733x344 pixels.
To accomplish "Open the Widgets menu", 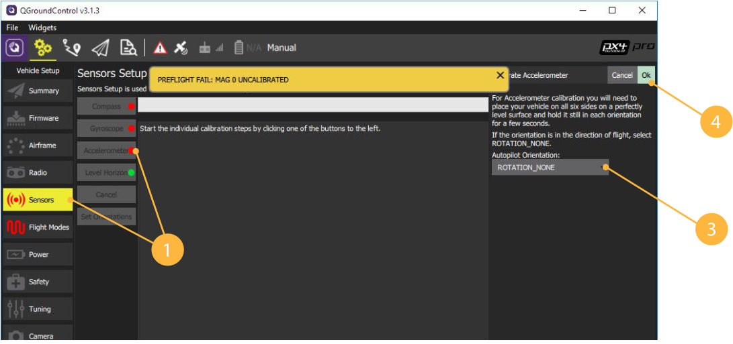I will 42,27.
